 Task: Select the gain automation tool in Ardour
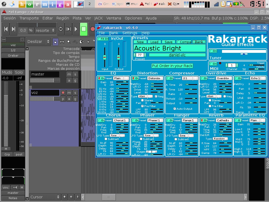[75, 42]
